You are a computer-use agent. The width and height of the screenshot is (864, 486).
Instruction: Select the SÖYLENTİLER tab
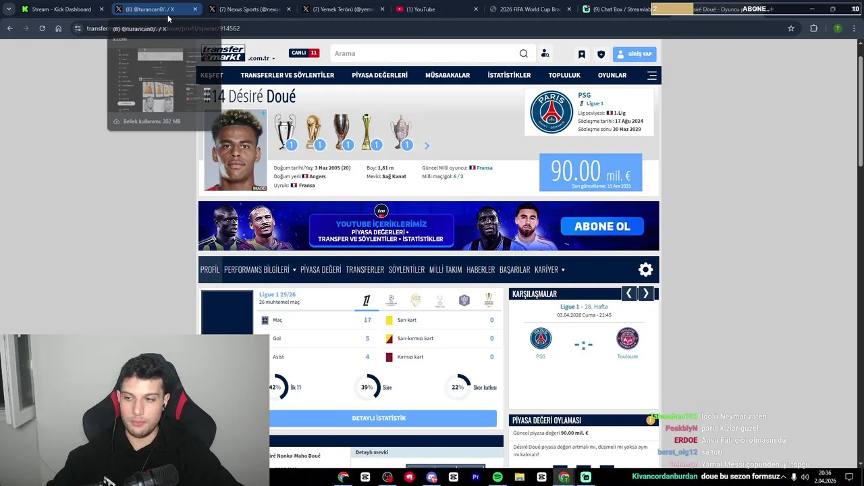(406, 269)
